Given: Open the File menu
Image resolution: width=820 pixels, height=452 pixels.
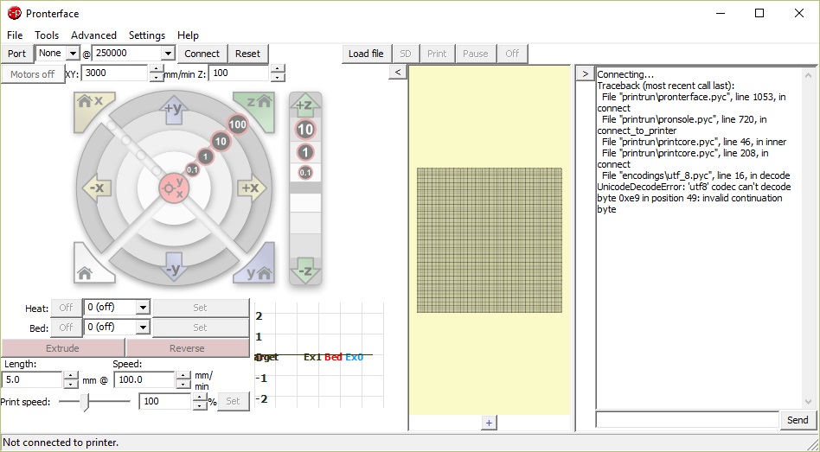Looking at the screenshot, I should click(15, 35).
